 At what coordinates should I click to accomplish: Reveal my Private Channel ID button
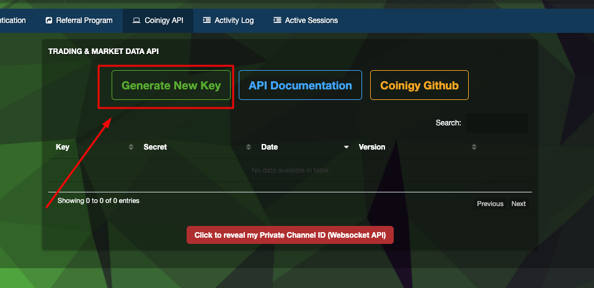click(x=290, y=235)
